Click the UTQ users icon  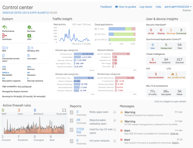coord(173,74)
